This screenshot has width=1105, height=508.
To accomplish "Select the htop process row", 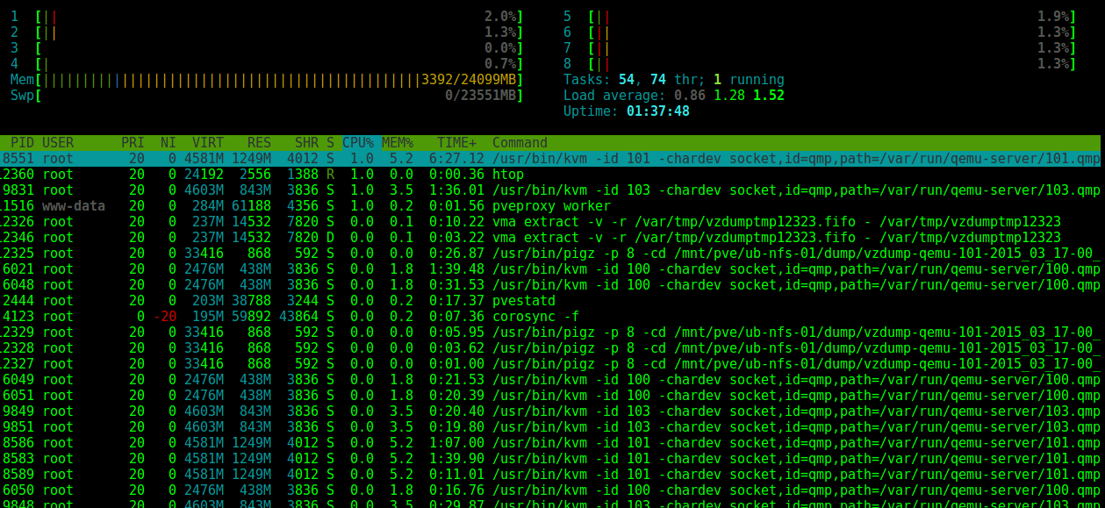I will (x=351, y=174).
